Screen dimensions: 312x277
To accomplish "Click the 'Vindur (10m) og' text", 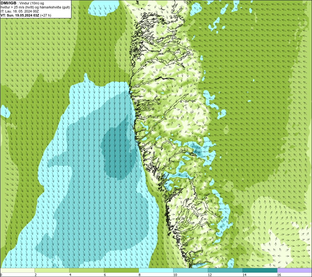I will tap(32, 3).
